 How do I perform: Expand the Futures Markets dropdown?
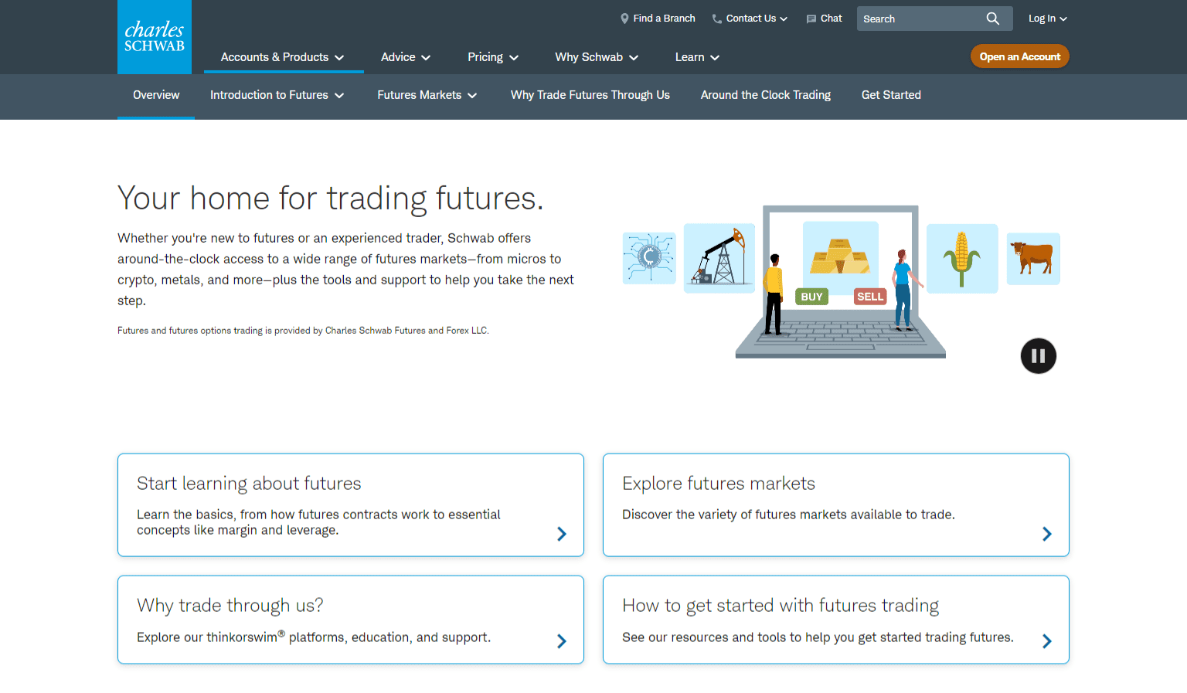(x=427, y=94)
